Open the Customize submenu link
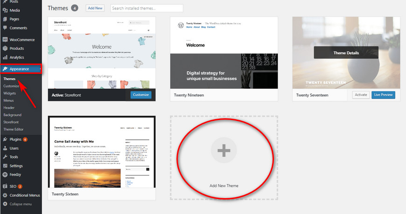The image size is (406, 214). tap(11, 86)
